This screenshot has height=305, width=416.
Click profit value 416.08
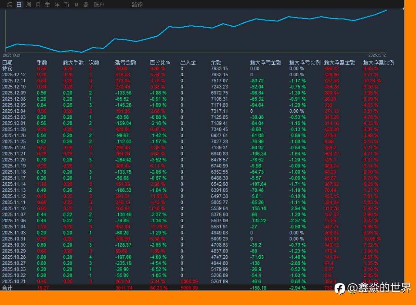123,75
